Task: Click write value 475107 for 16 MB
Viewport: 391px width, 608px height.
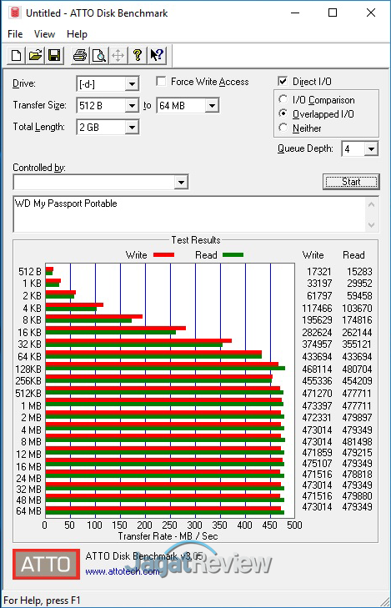Action: (317, 463)
